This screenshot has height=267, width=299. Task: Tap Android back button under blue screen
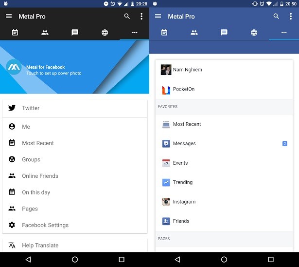click(x=177, y=259)
